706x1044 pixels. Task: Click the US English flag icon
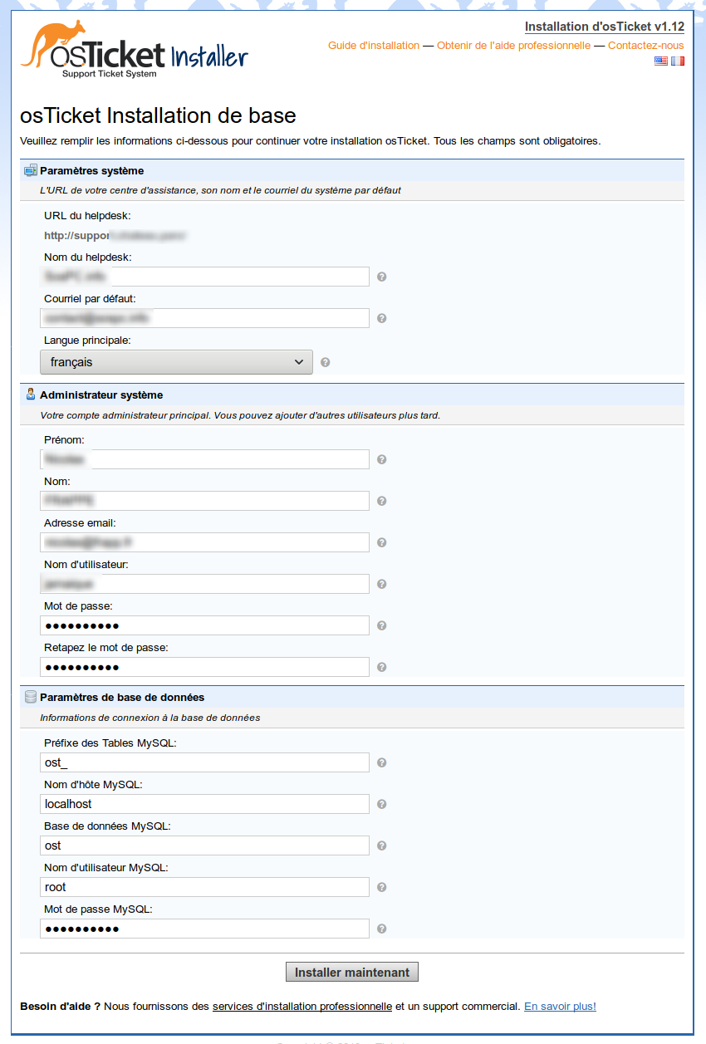[x=660, y=61]
